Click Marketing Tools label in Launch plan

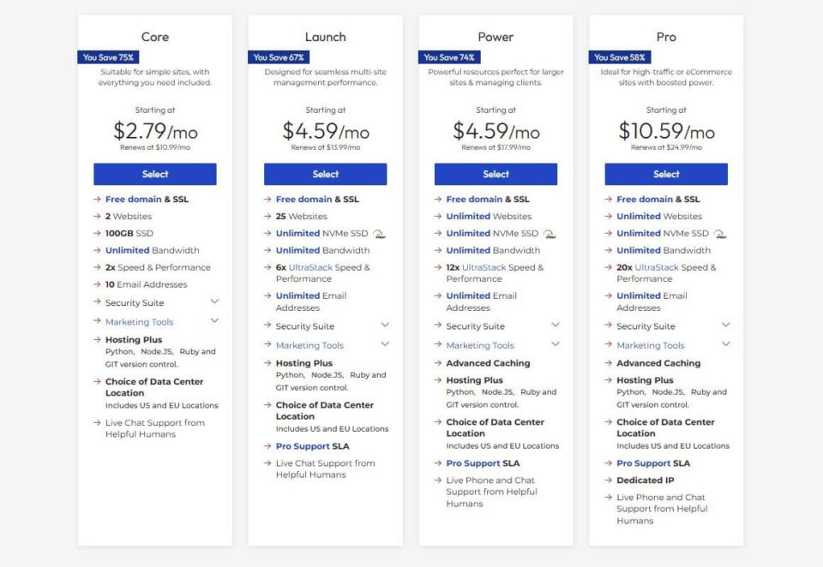point(309,346)
